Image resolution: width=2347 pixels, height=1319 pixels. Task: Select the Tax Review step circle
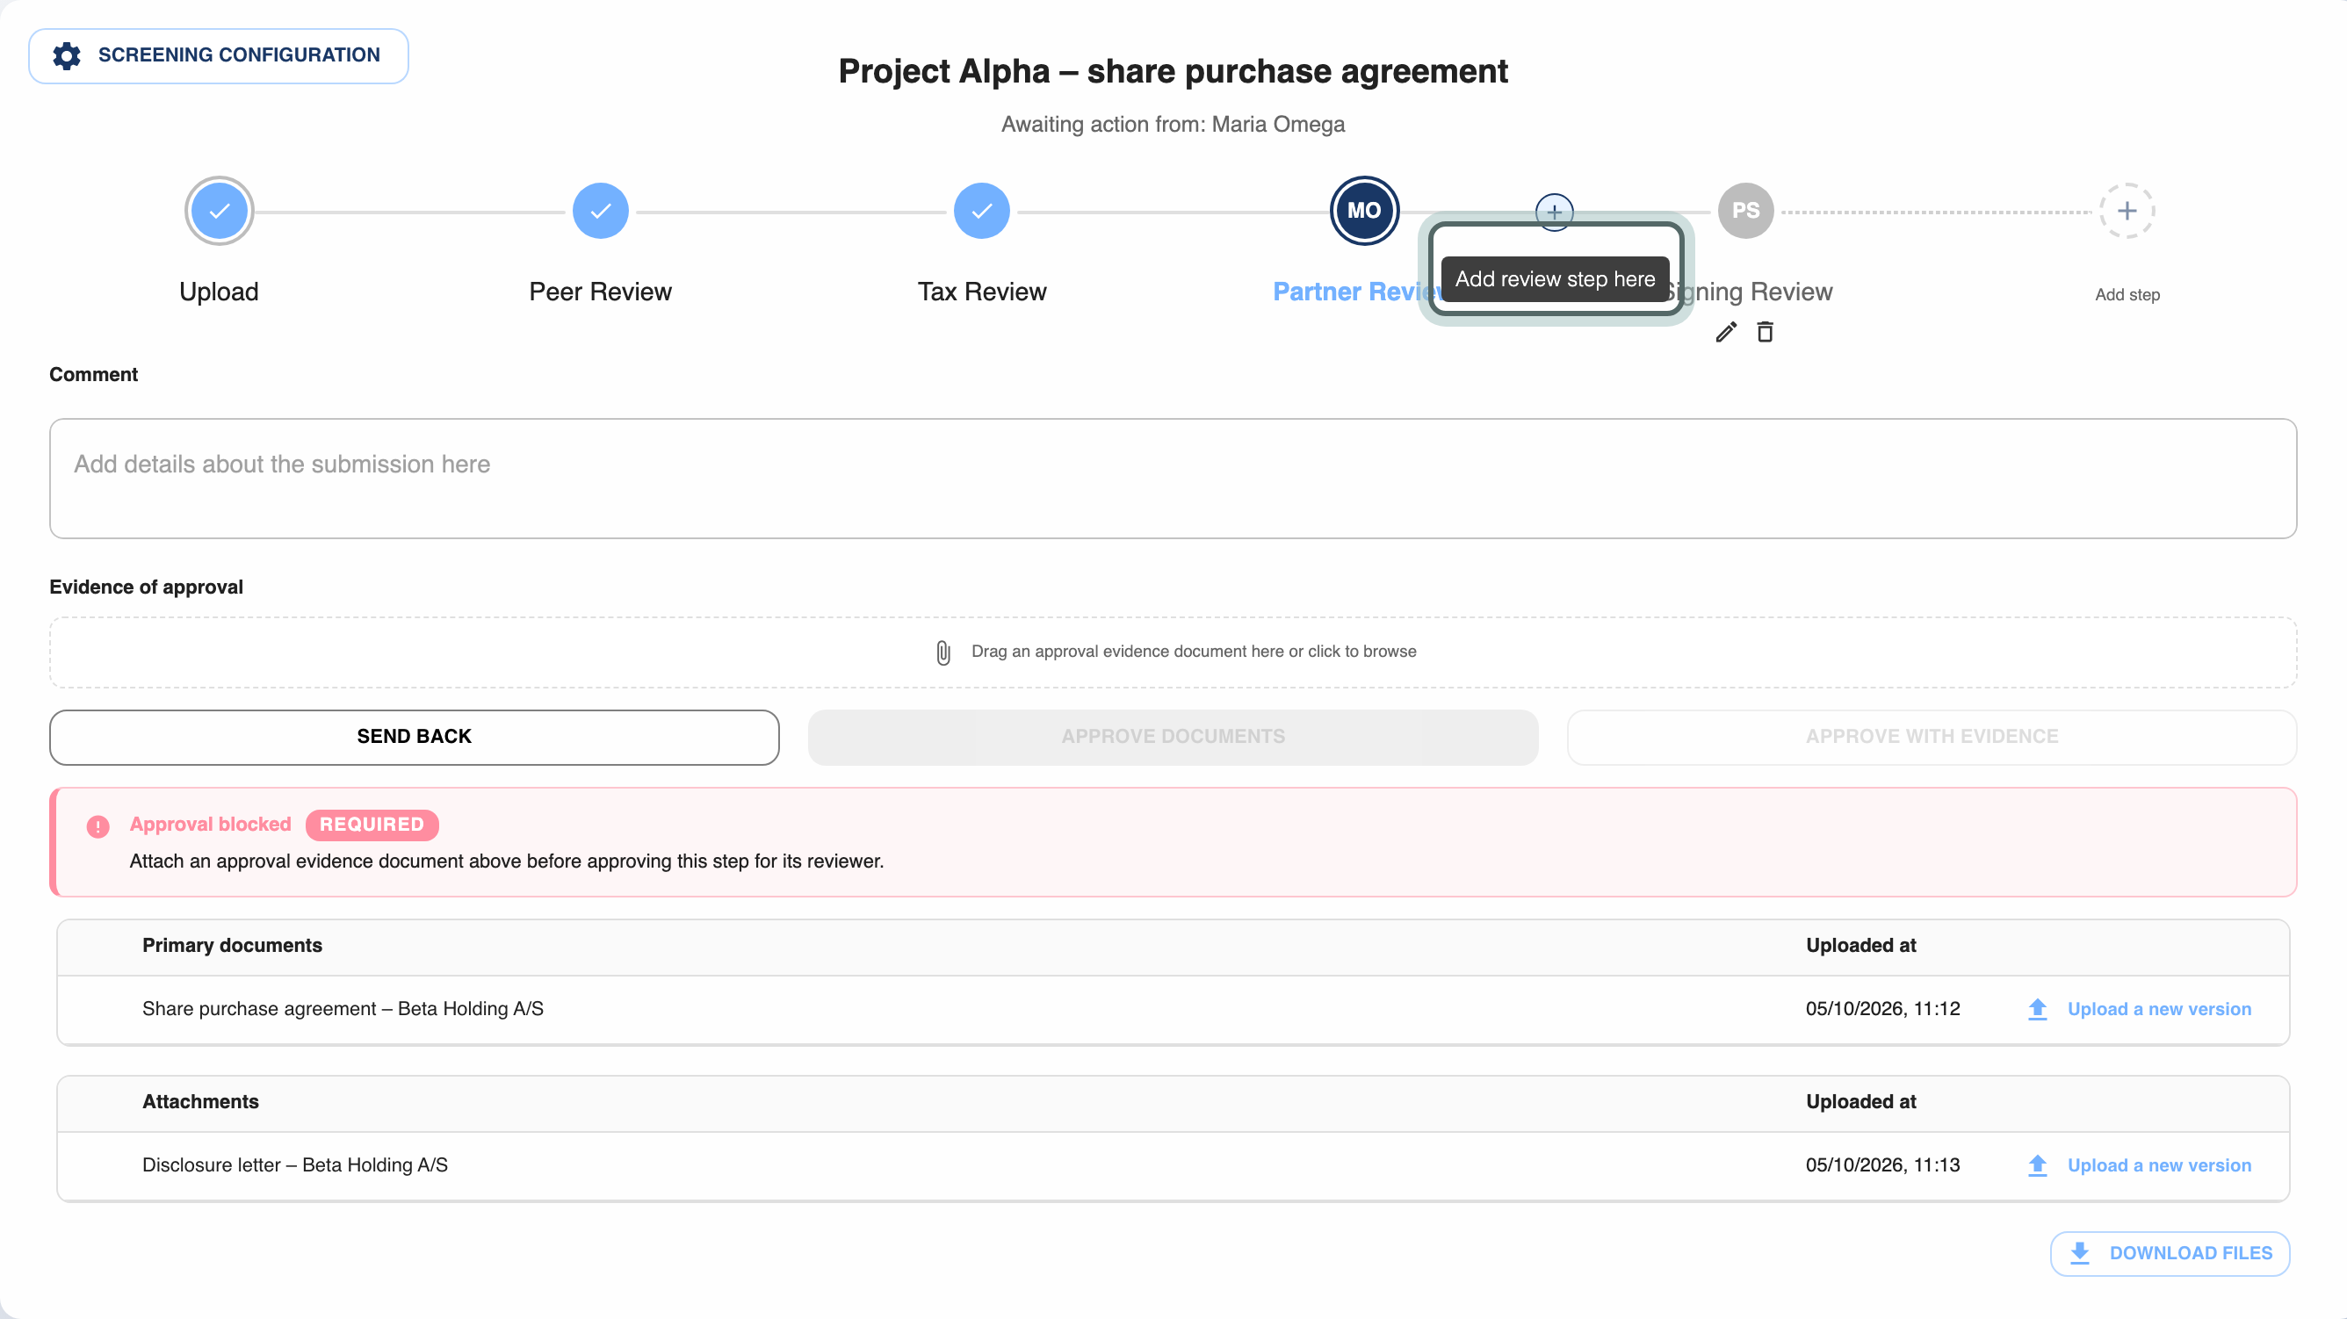click(x=981, y=212)
